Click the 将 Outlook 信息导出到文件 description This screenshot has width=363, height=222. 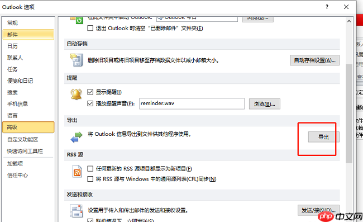coord(139,134)
